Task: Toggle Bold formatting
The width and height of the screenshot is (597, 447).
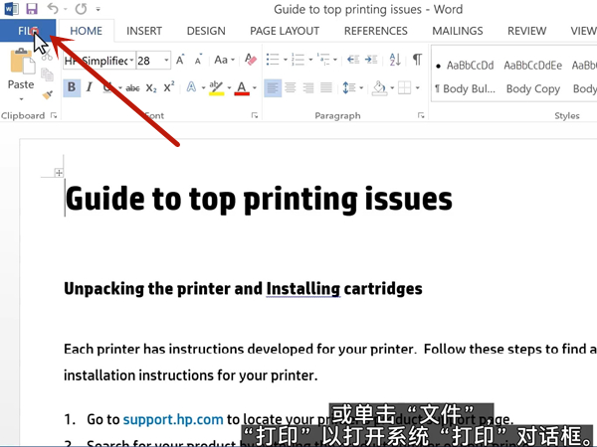Action: pyautogui.click(x=72, y=88)
